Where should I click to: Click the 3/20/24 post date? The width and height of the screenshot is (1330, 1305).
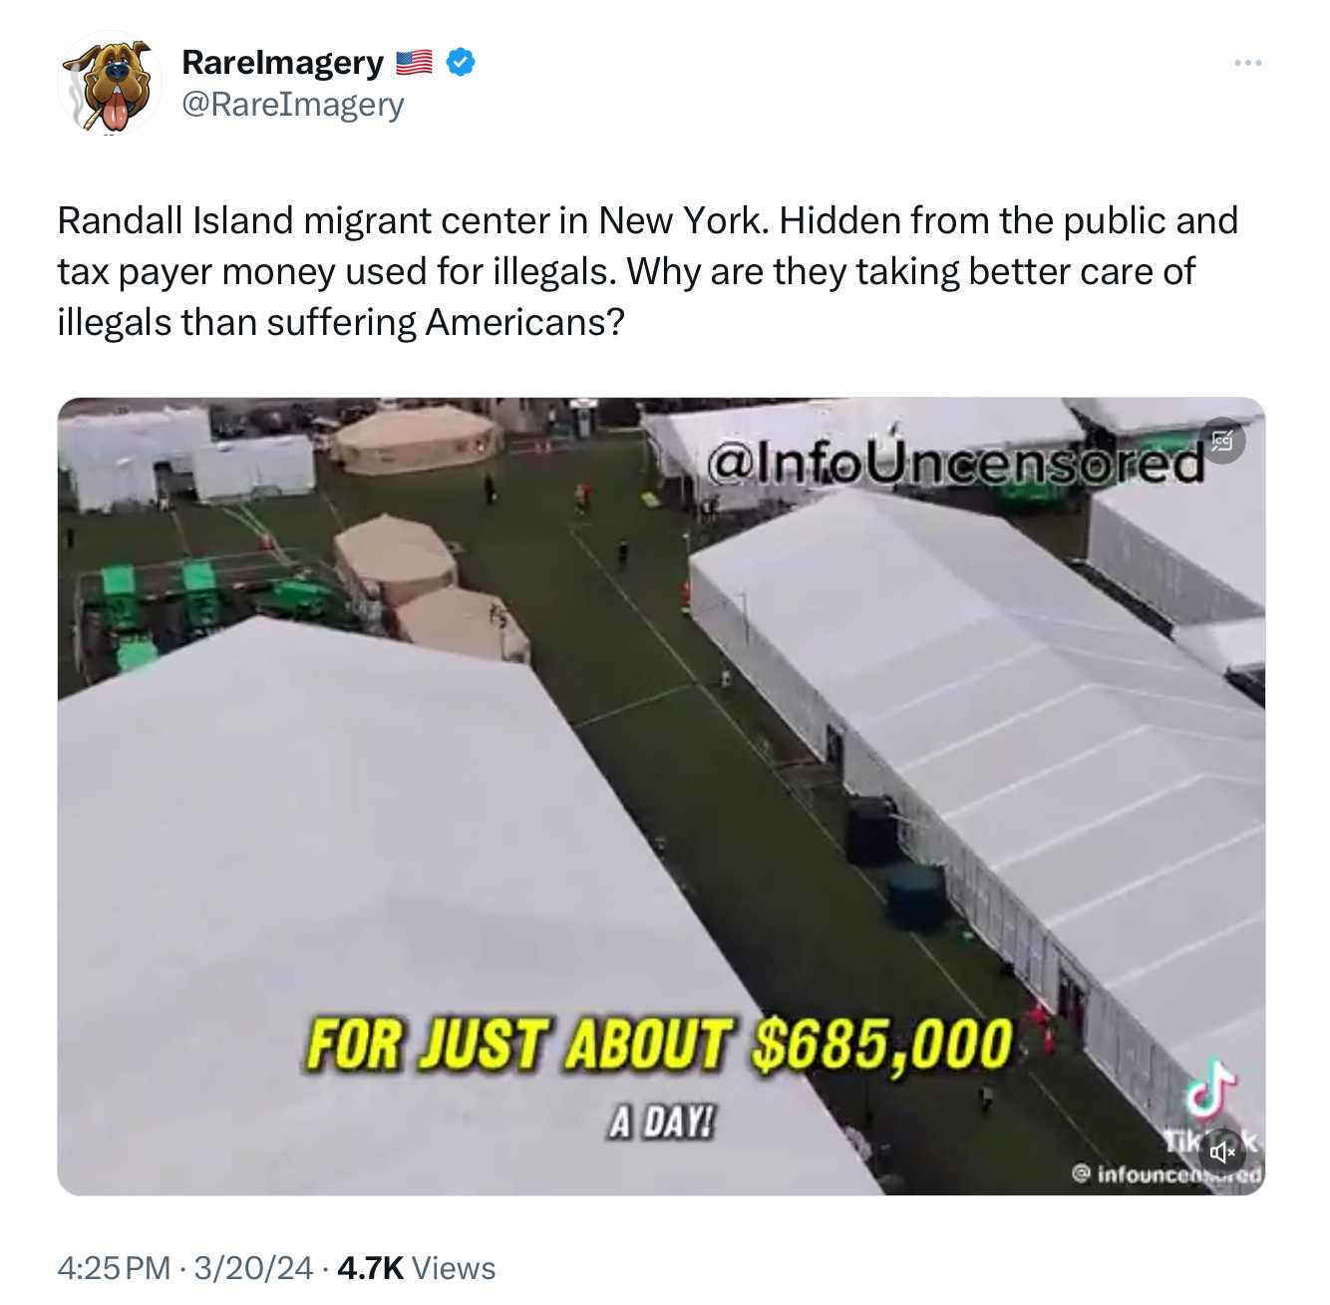coord(253,1268)
